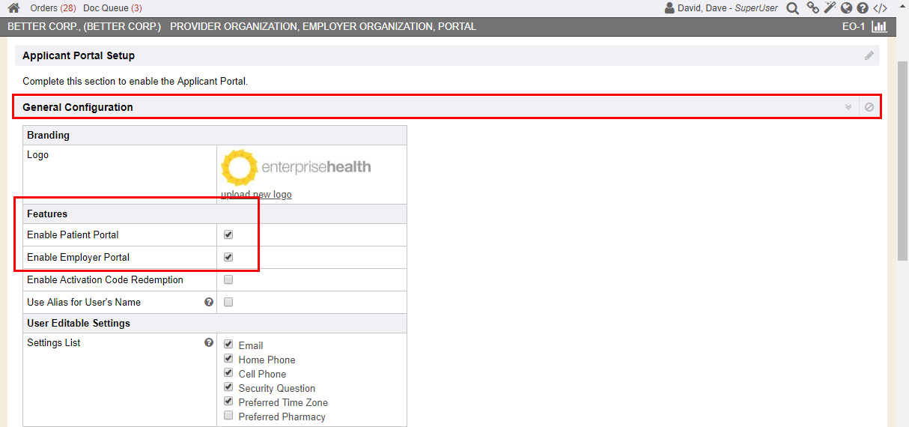
Task: Click the chain link icon
Action: click(x=812, y=8)
